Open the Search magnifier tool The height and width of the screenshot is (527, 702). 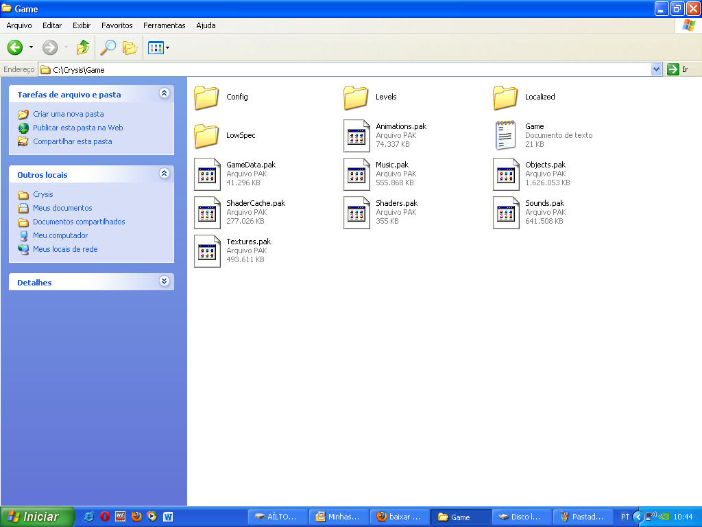tap(108, 47)
